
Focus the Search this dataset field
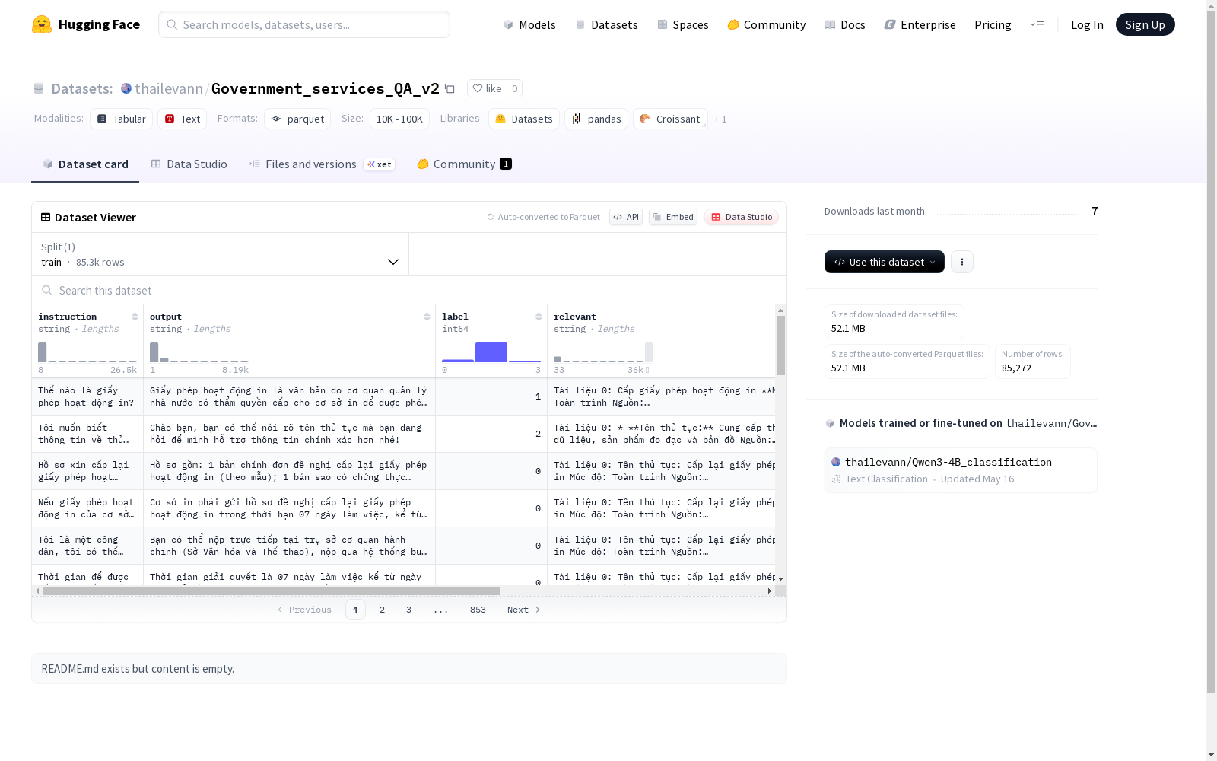pyautogui.click(x=409, y=290)
